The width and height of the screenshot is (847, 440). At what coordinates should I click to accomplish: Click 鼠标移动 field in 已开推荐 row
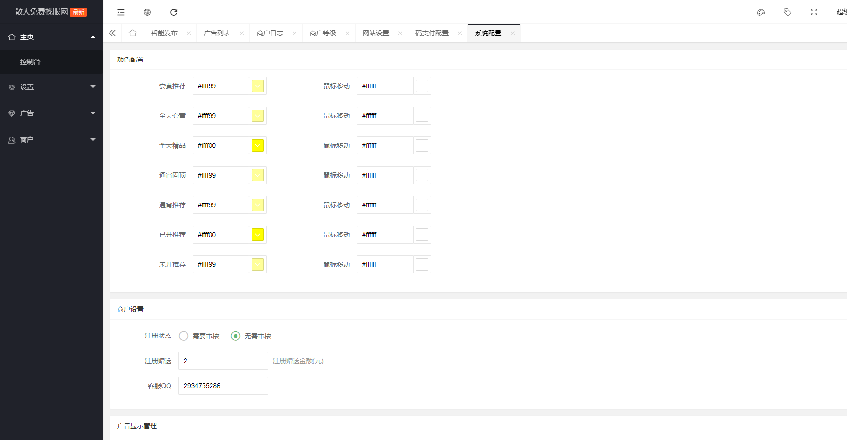(x=385, y=235)
